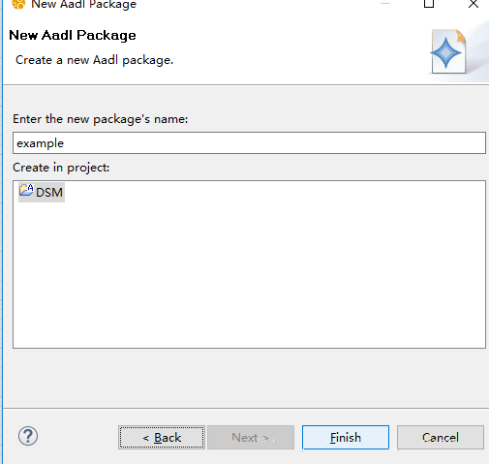Click the New Aadl Package title bar text
Screen dimensions: 489x464
click(x=83, y=5)
